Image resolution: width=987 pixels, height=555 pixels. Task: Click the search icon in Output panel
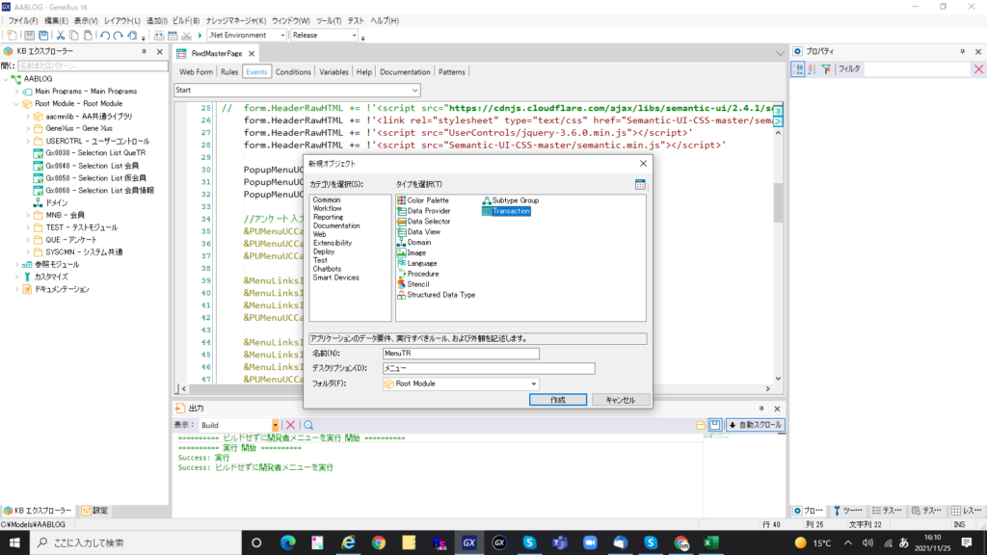tap(308, 425)
